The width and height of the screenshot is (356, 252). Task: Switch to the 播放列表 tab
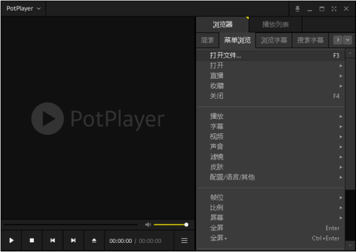pyautogui.click(x=276, y=24)
